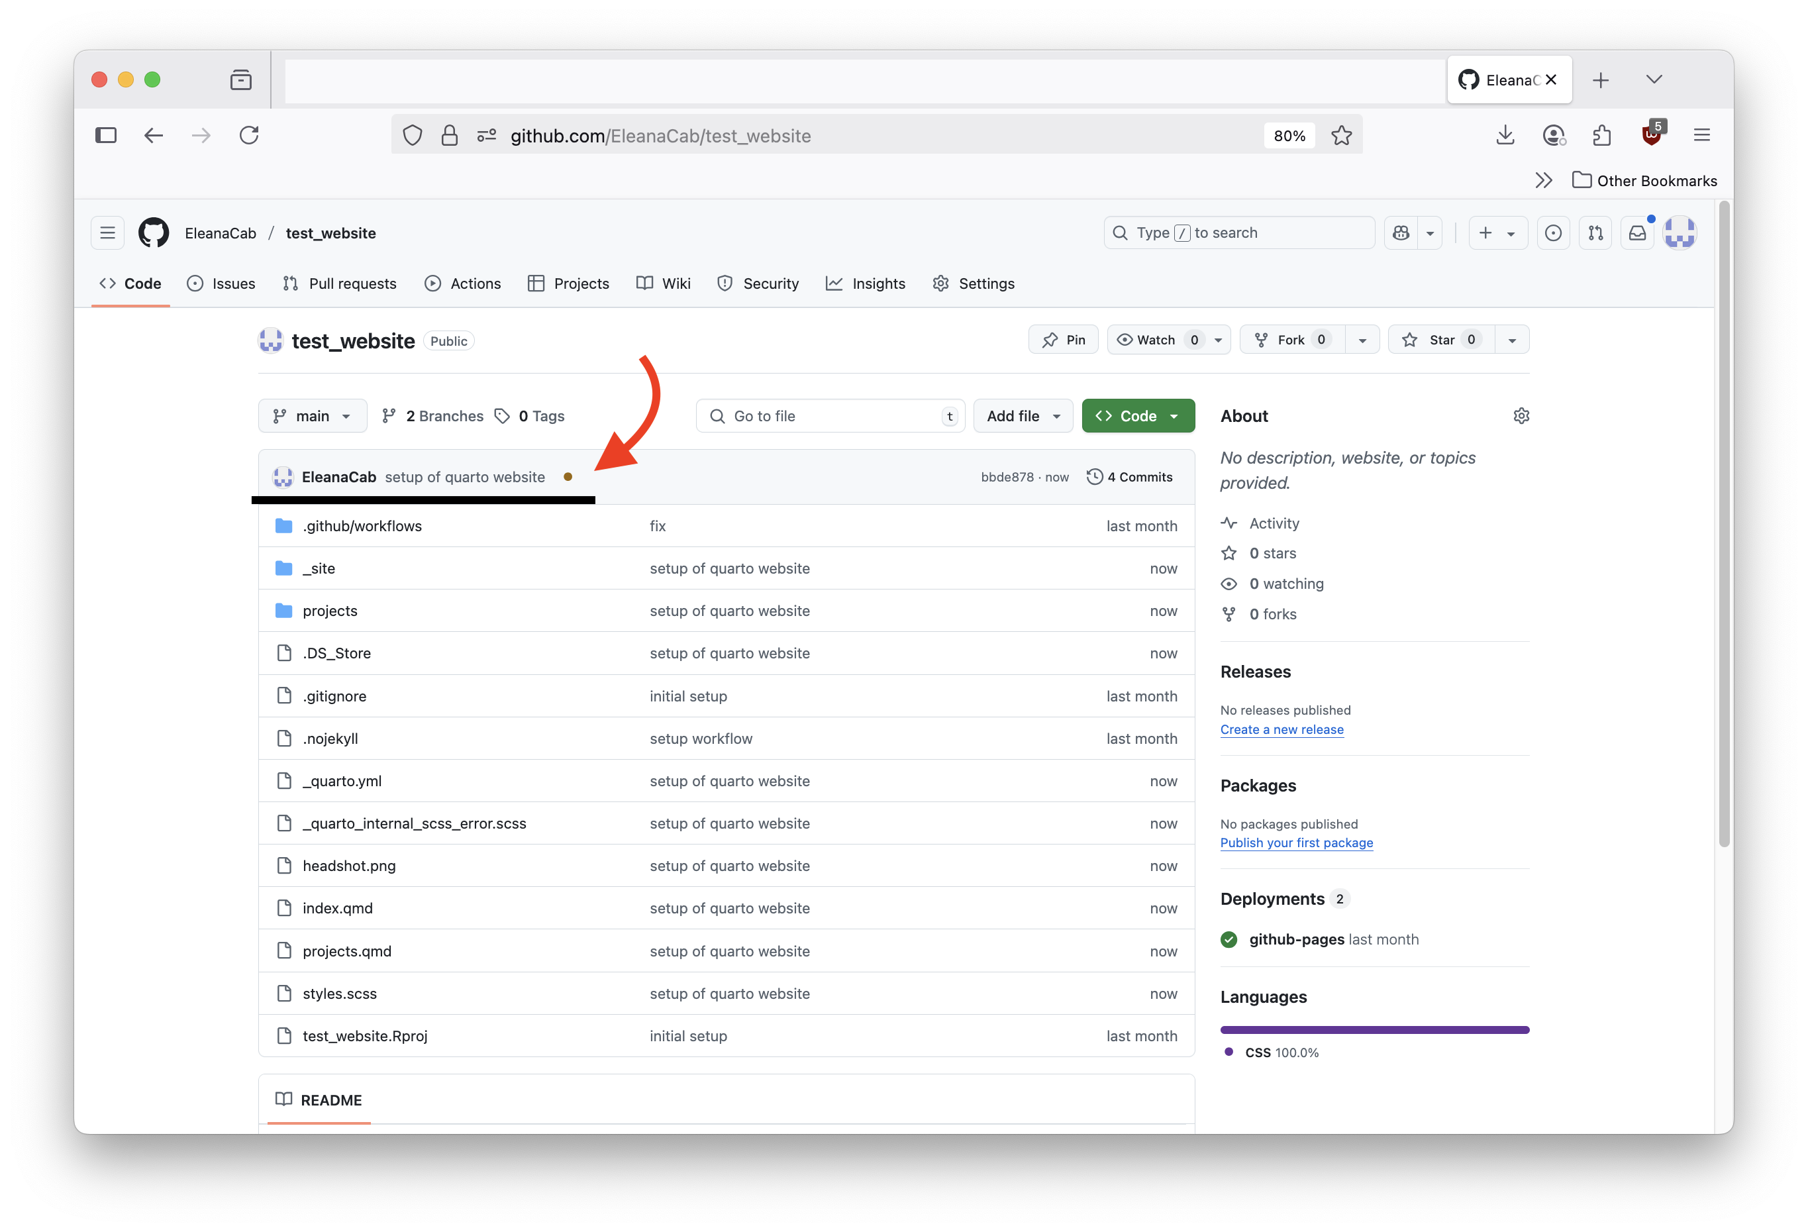Bookmark this page with star icon
The height and width of the screenshot is (1232, 1808).
coord(1341,135)
